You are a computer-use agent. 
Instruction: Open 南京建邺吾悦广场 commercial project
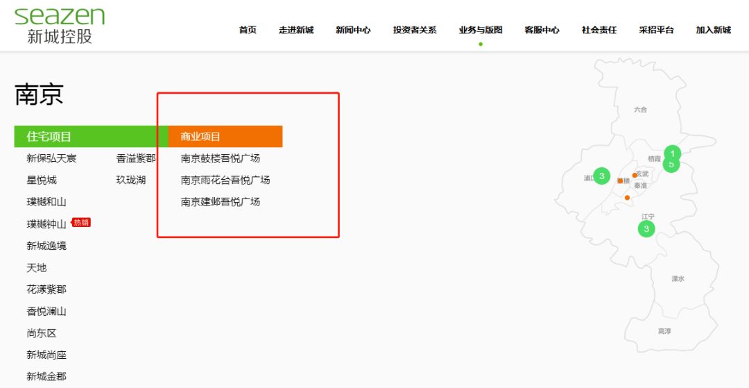(x=221, y=202)
